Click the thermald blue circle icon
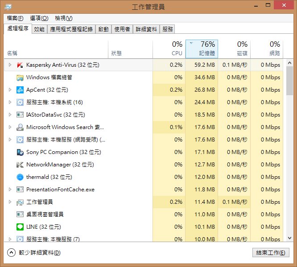The width and height of the screenshot is (297, 267). click(20, 177)
